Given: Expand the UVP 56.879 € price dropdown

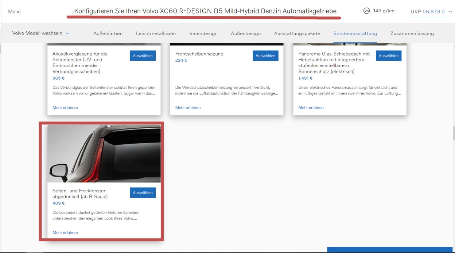Looking at the screenshot, I should point(431,12).
